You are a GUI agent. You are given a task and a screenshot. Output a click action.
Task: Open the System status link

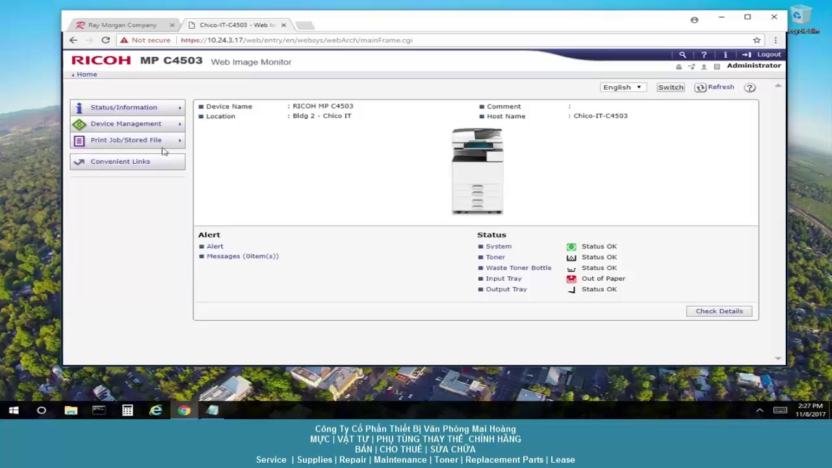[499, 247]
